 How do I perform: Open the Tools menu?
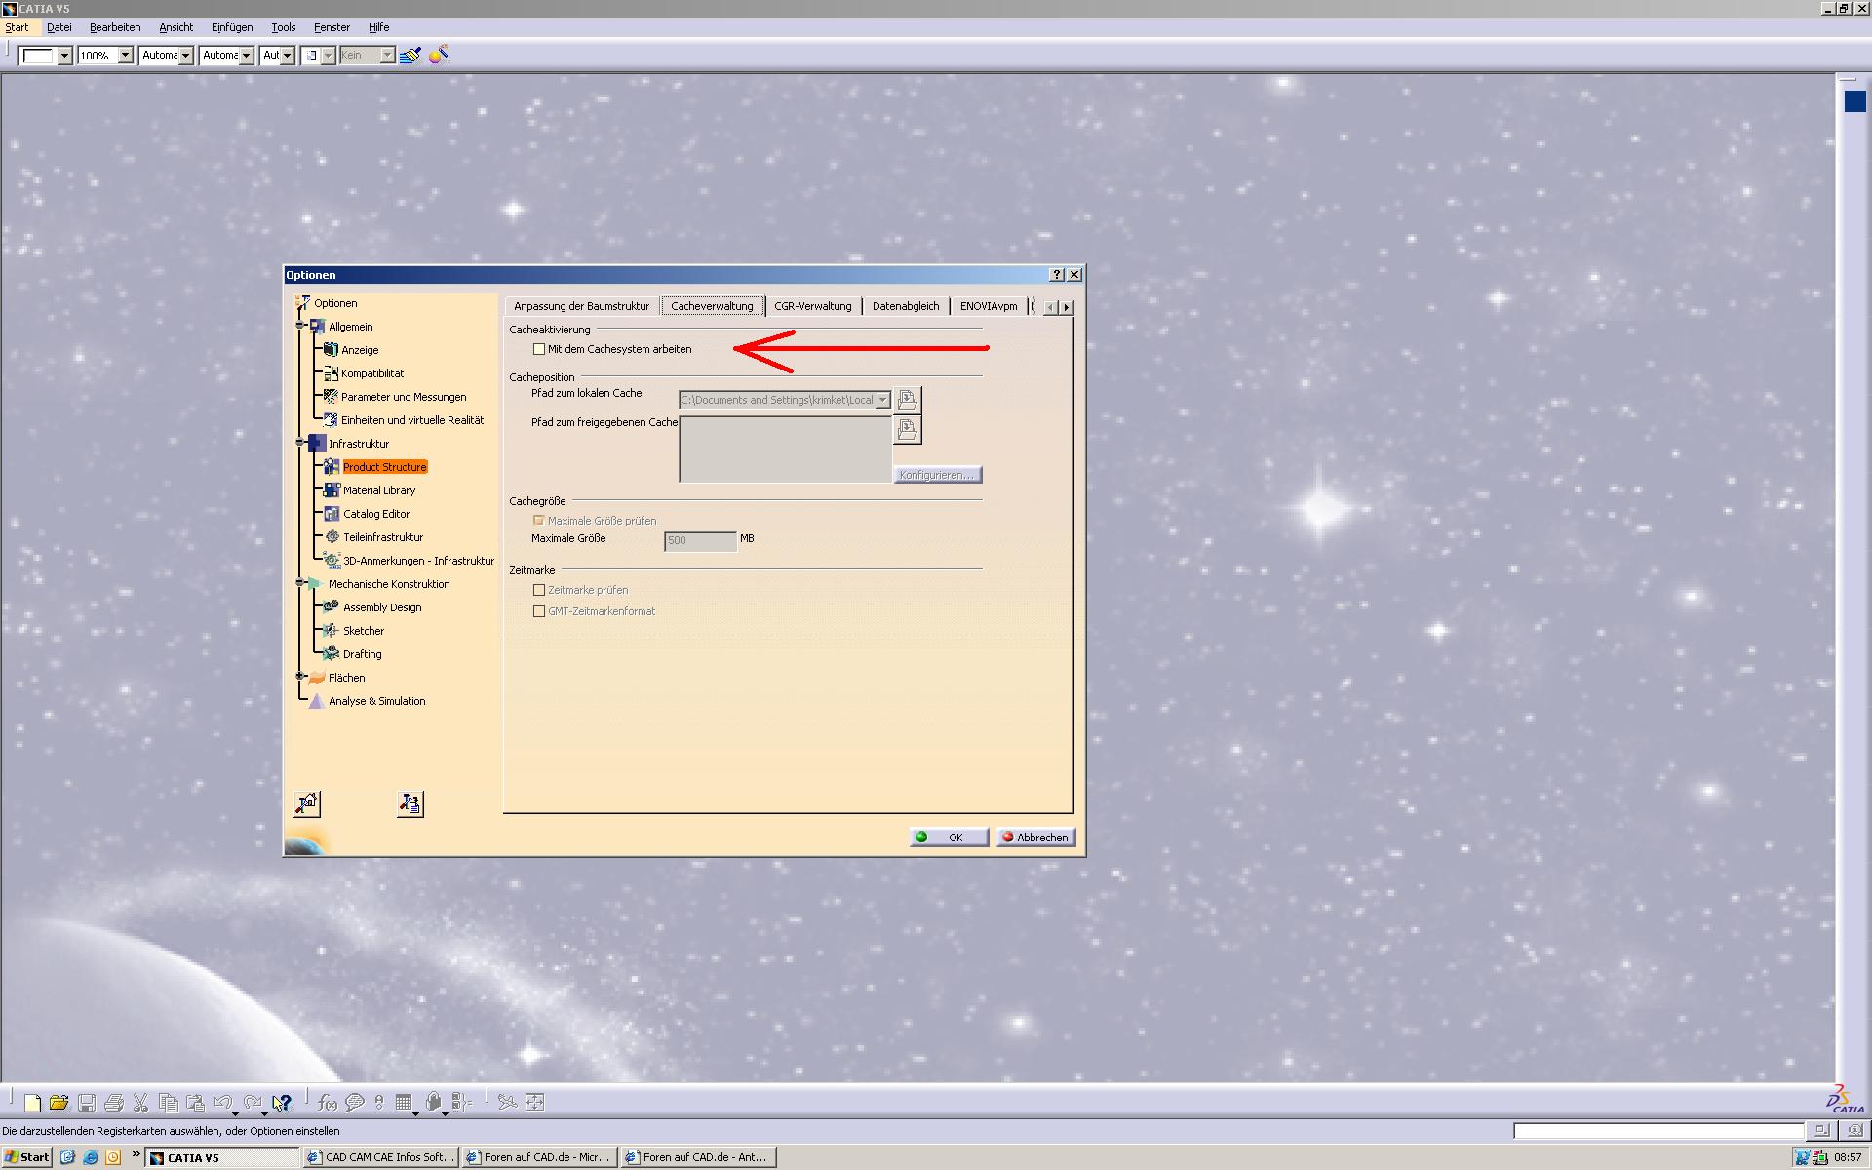(284, 27)
